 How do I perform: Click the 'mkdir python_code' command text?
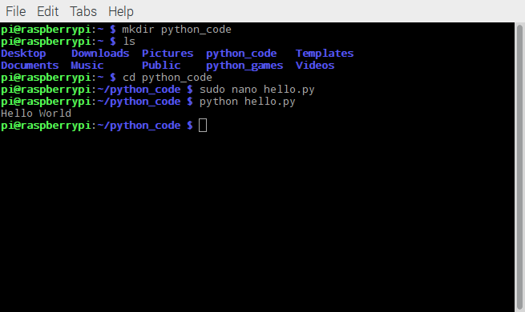176,30
